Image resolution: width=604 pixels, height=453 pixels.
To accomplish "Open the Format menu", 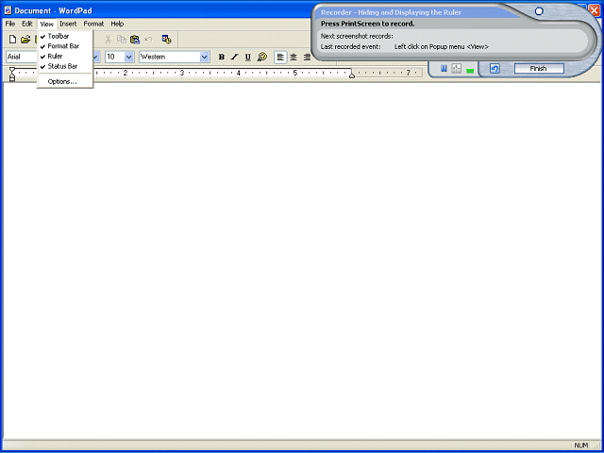I will pyautogui.click(x=93, y=24).
